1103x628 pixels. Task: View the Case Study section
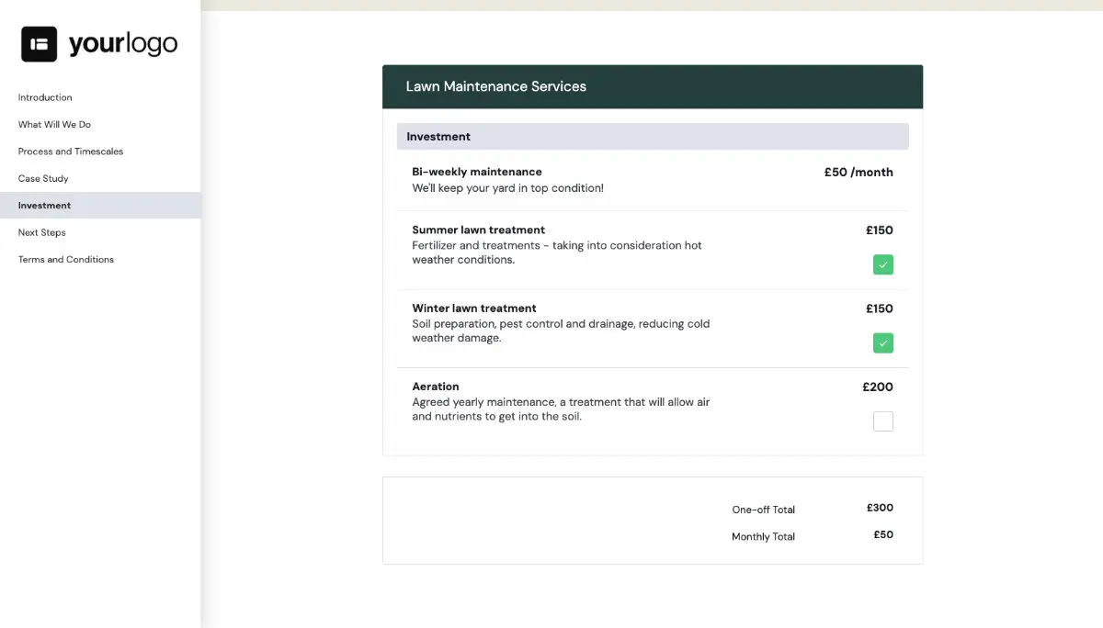(45, 178)
